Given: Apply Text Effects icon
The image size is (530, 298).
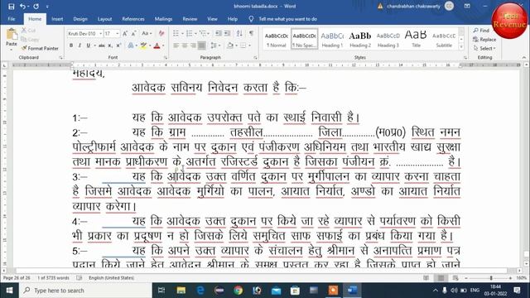Looking at the screenshot, I should click(131, 46).
